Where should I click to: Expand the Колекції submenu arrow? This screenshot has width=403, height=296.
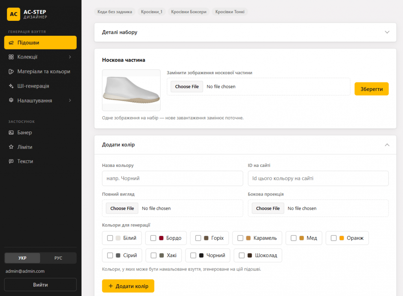[x=70, y=57]
